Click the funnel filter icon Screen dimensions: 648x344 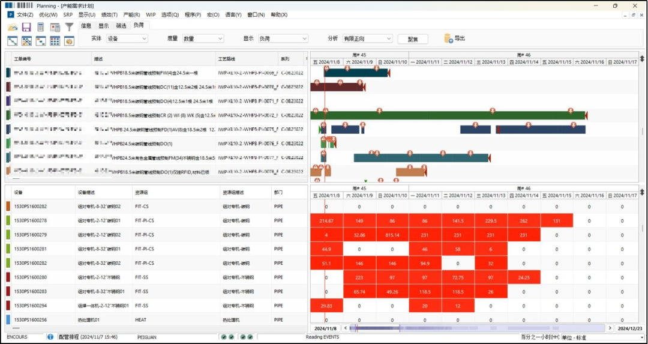click(x=69, y=27)
